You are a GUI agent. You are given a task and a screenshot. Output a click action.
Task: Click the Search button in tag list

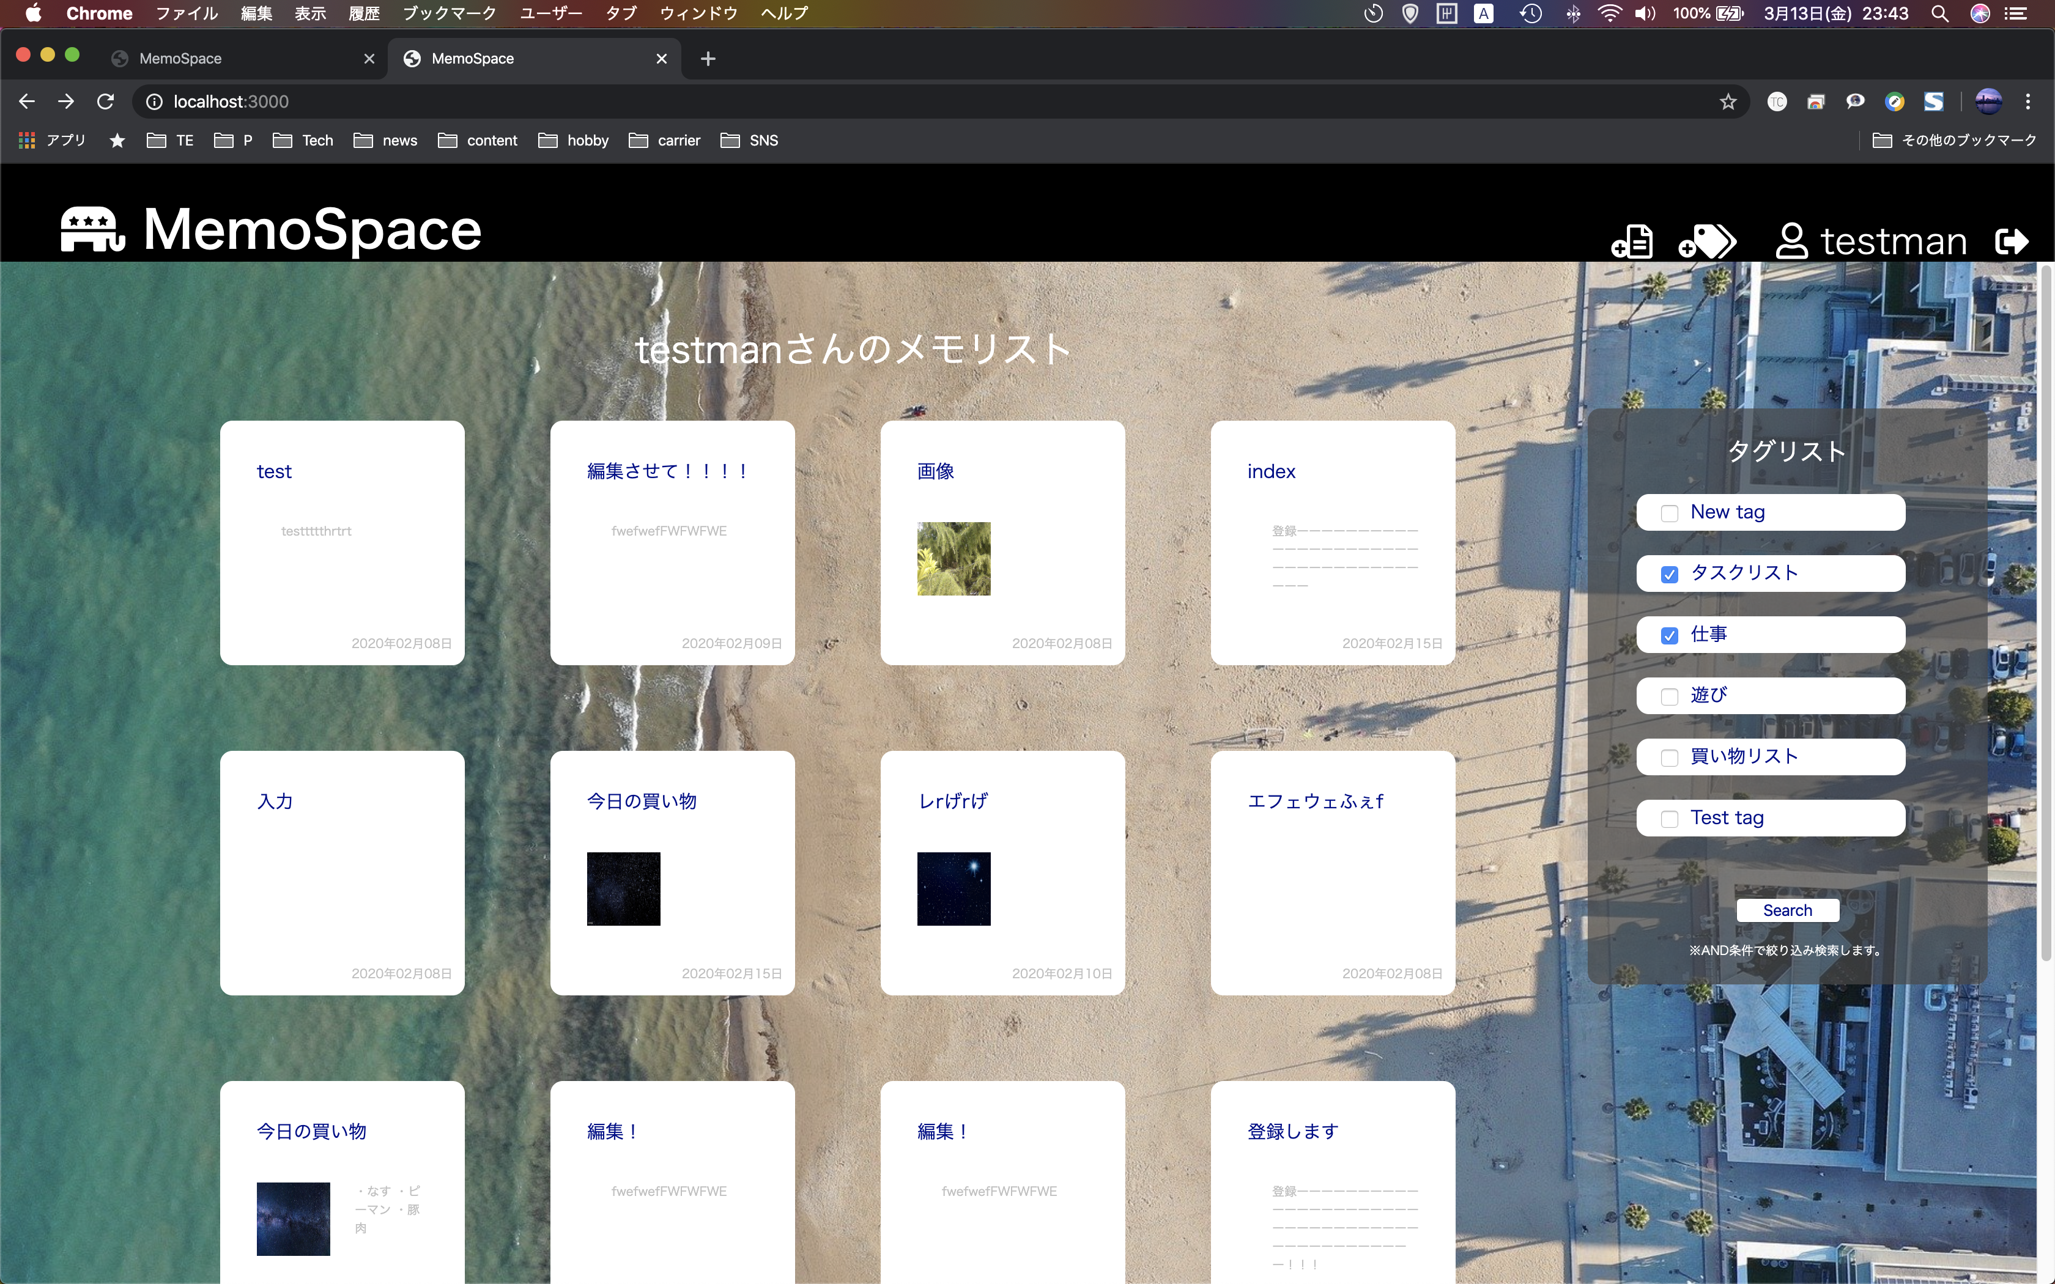[1788, 910]
